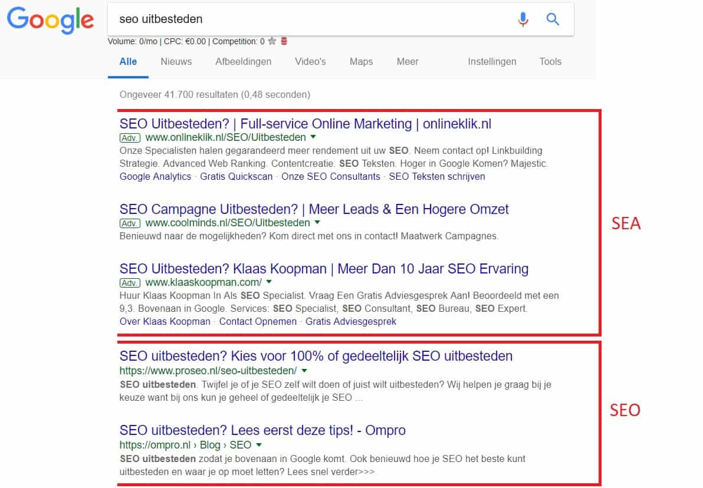Open the Gratis Quickscan sitelink
This screenshot has height=488, width=703.
click(x=236, y=176)
